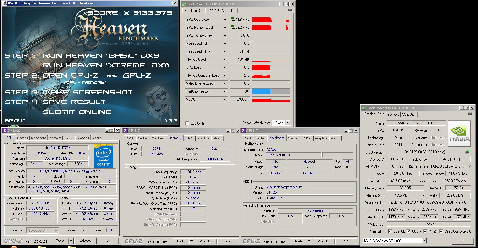The image size is (478, 248).
Task: Click CPU-Z title icon in Memory window
Action: [x=125, y=131]
